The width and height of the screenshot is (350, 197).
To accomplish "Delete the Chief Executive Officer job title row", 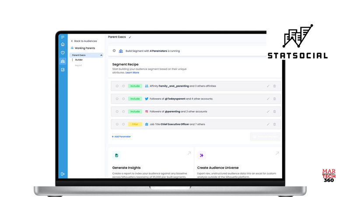I will (275, 124).
